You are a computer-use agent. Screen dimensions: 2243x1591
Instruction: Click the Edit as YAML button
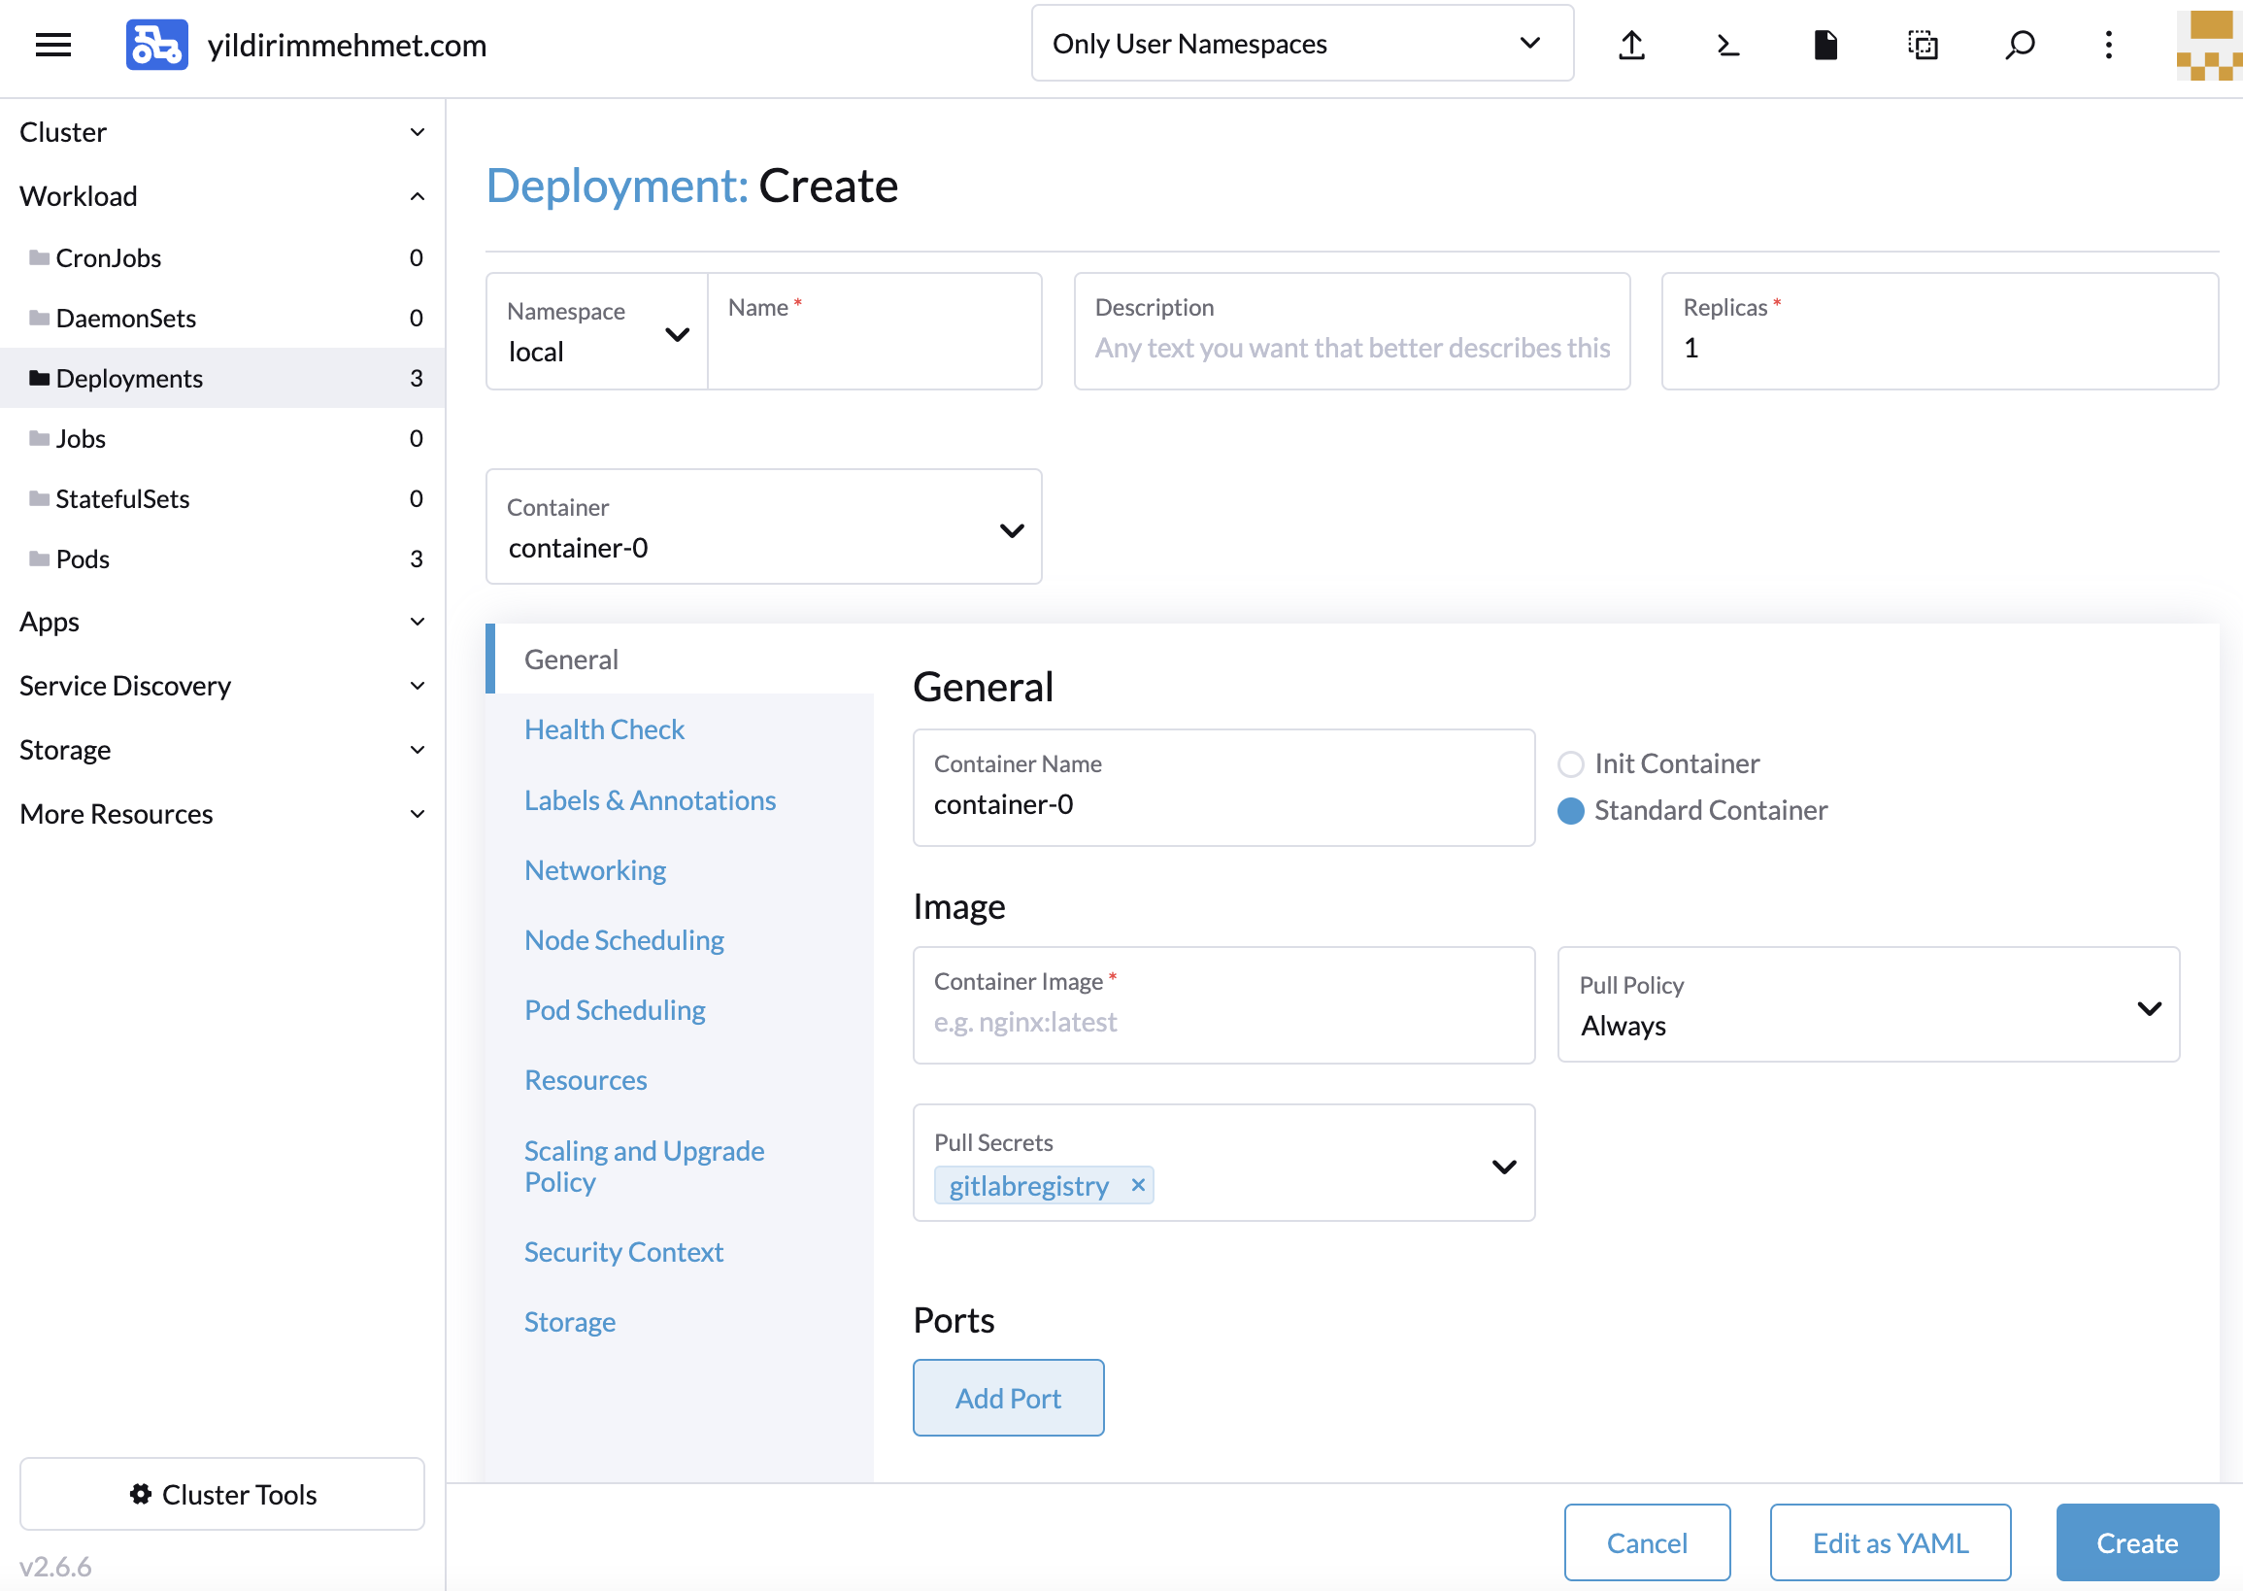pos(1891,1543)
